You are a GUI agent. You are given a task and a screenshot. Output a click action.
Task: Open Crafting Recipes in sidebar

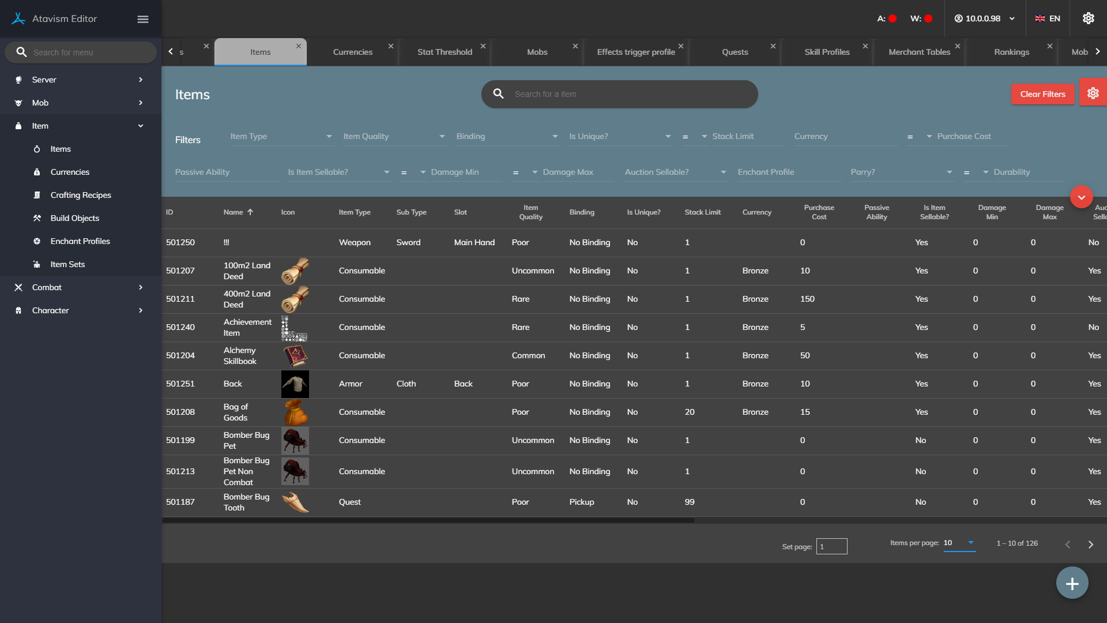81,195
